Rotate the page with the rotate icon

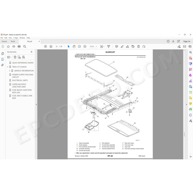click(x=144, y=47)
